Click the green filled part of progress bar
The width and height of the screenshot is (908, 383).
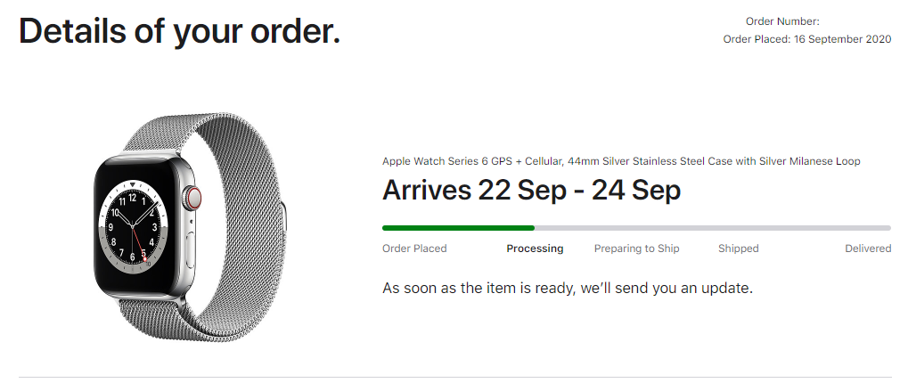(458, 228)
